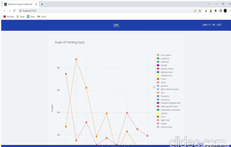
Task: Open the Gmail bookmark
Action: click(42, 17)
